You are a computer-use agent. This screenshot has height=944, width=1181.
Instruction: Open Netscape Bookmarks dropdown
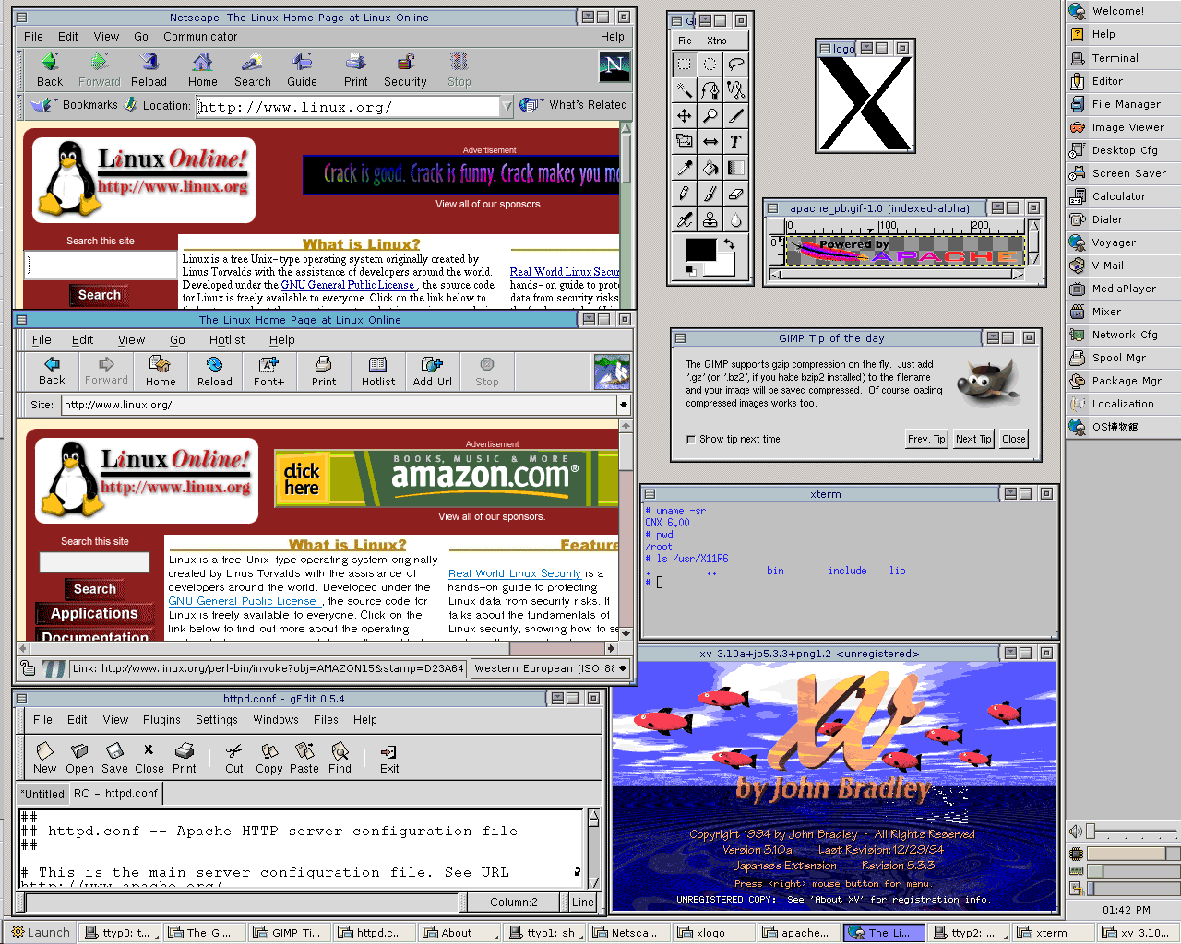point(76,105)
